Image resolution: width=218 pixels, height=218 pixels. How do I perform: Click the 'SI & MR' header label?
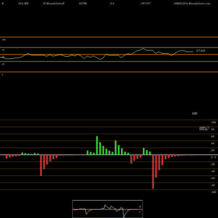(23, 3)
